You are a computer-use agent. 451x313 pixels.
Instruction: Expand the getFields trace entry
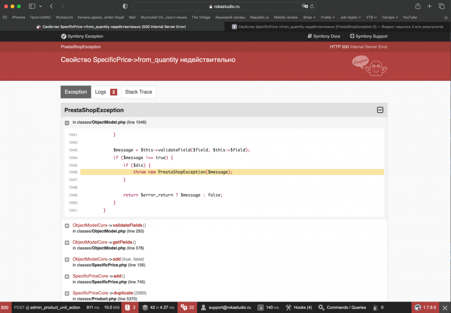pos(67,243)
